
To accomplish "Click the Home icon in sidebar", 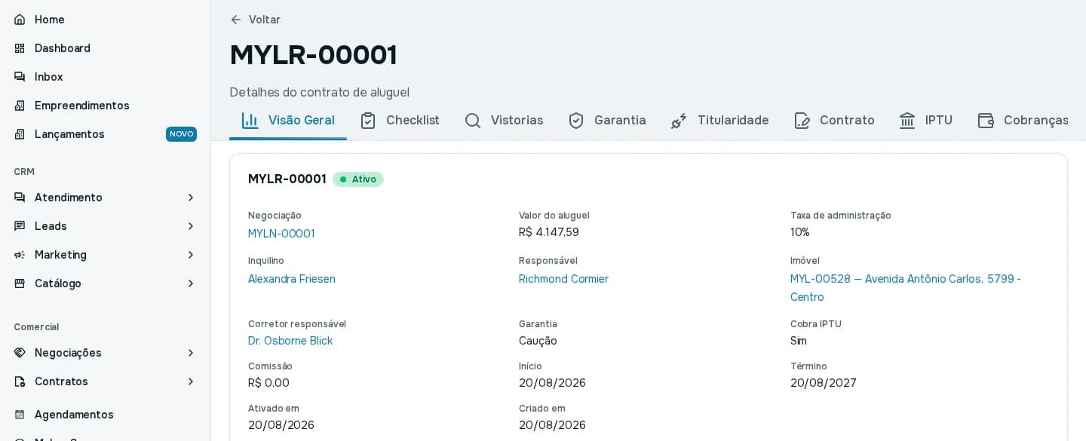I will 20,20.
